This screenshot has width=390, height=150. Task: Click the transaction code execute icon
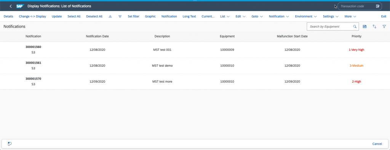tap(378, 6)
